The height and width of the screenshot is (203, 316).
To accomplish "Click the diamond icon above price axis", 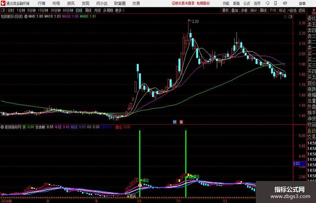I will tap(285, 16).
